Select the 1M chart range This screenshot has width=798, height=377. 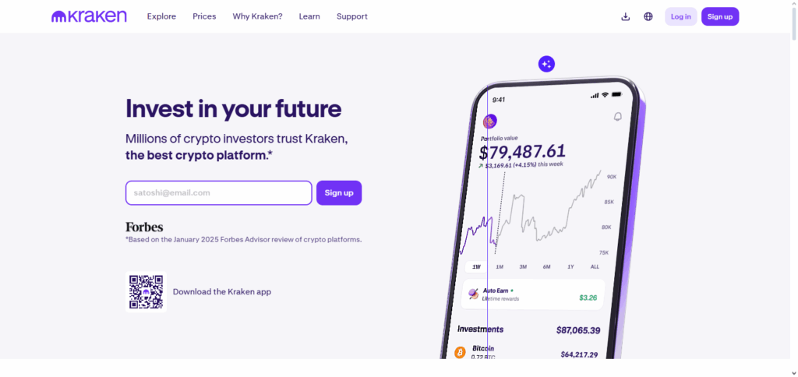tap(500, 266)
